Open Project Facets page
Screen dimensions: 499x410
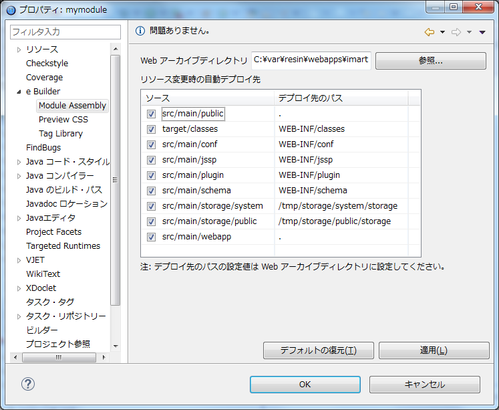click(x=54, y=232)
